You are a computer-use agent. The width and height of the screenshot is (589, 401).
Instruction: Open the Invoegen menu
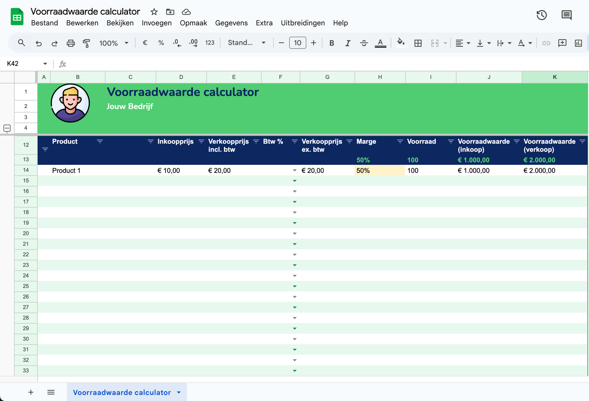[x=157, y=23]
